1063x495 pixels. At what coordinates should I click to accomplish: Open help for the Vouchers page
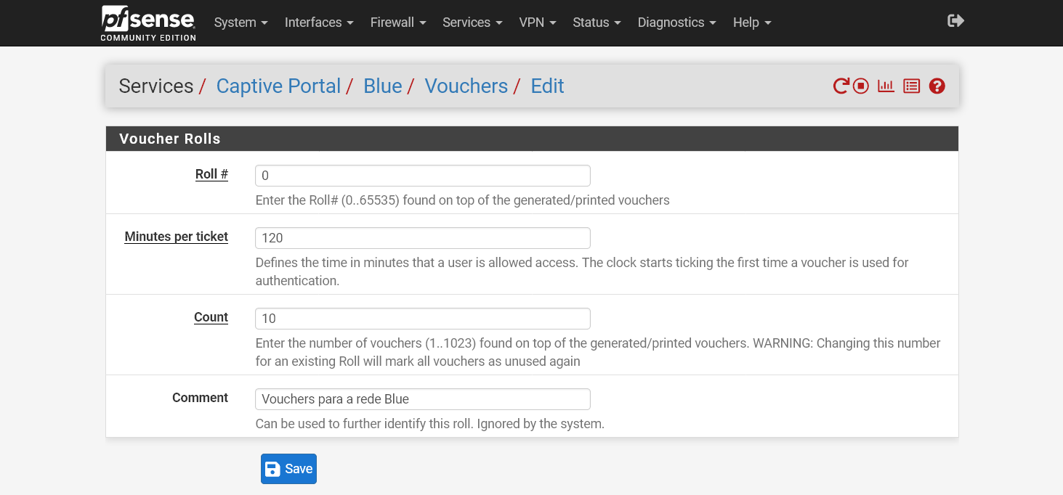937,86
